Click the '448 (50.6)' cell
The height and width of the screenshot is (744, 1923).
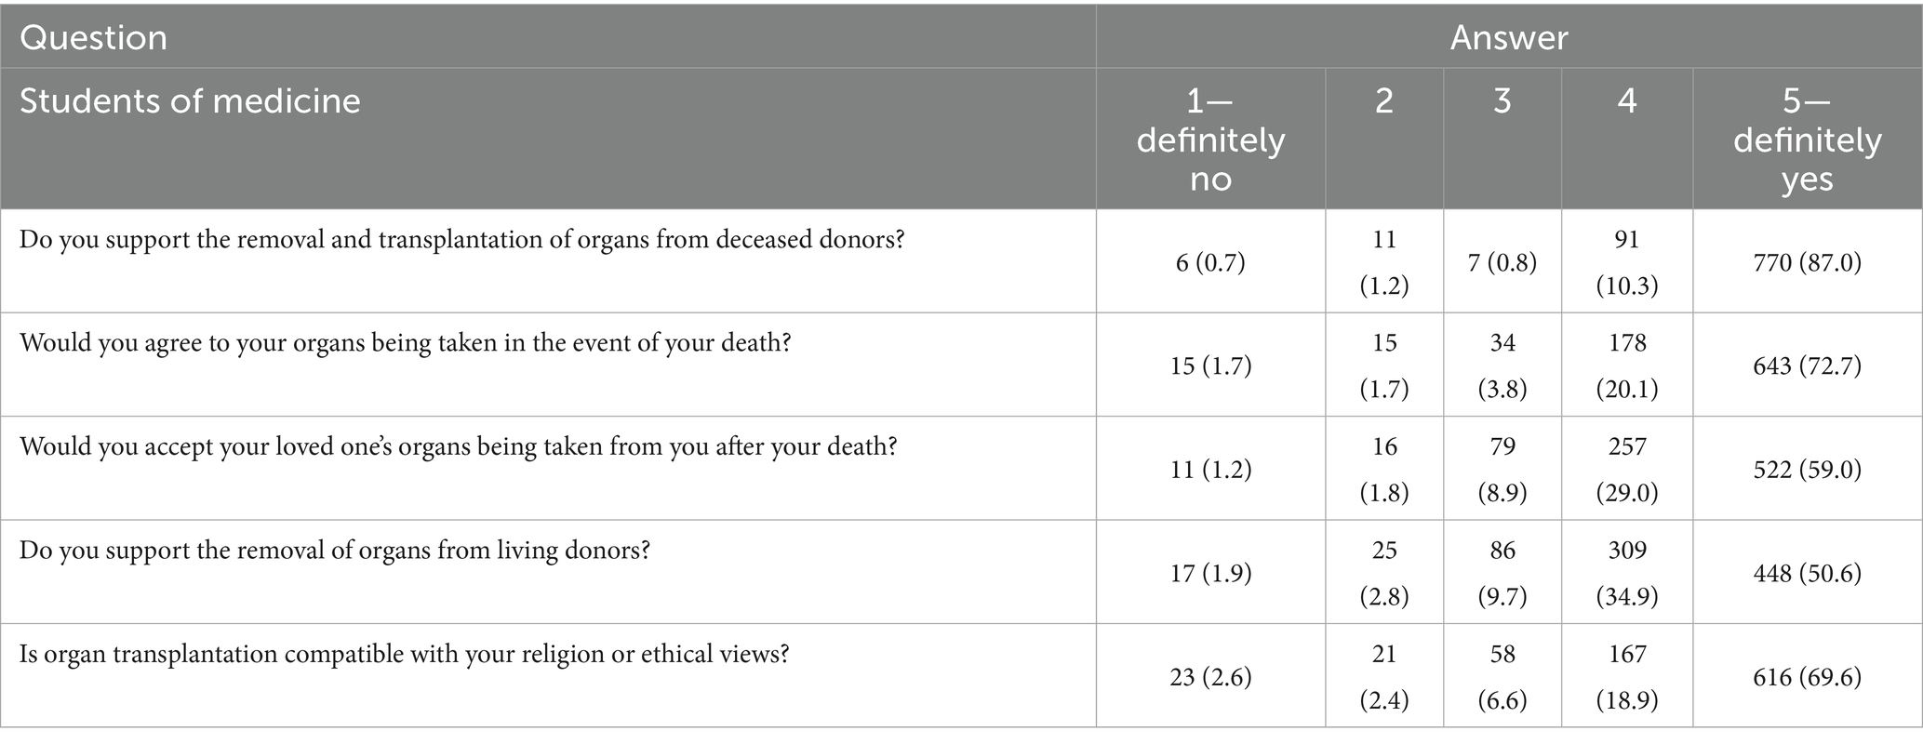click(x=1807, y=573)
